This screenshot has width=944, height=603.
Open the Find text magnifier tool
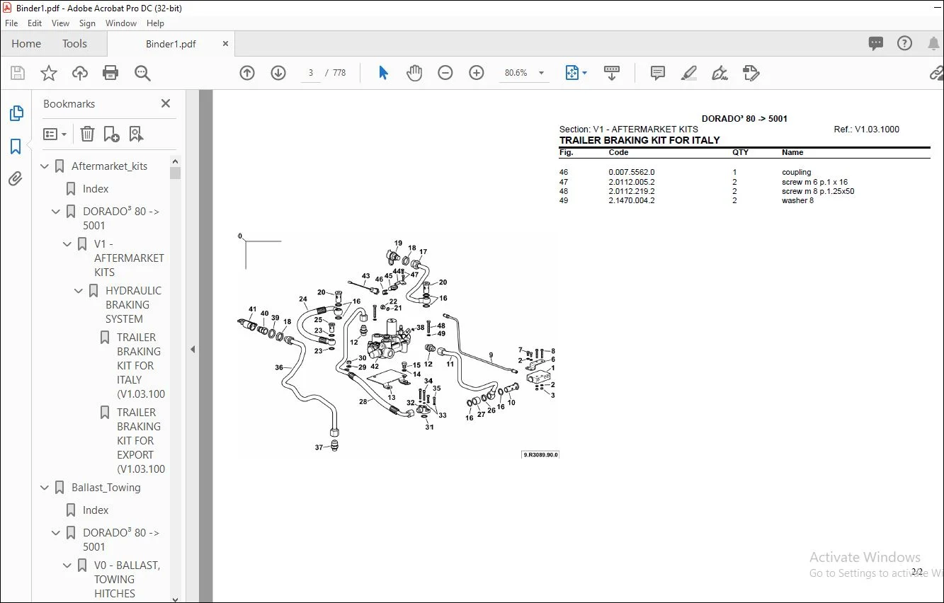click(x=142, y=73)
